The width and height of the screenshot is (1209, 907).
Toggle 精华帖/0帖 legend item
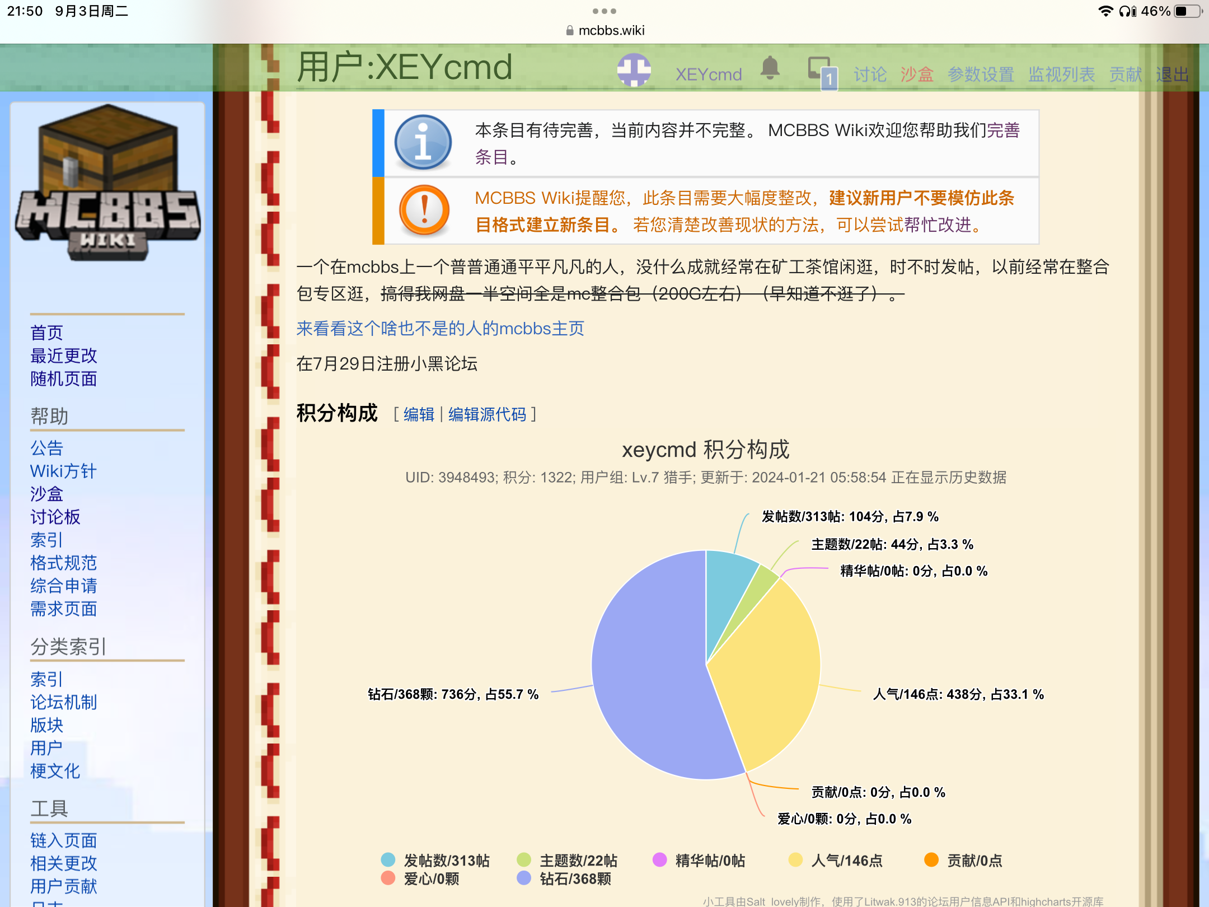pos(699,861)
